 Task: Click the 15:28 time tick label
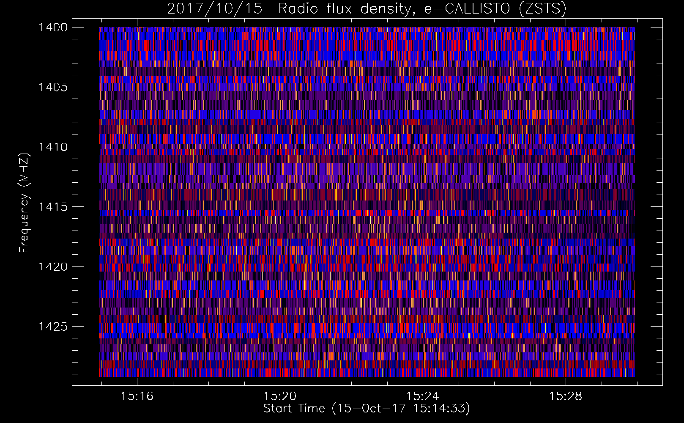[x=566, y=396]
